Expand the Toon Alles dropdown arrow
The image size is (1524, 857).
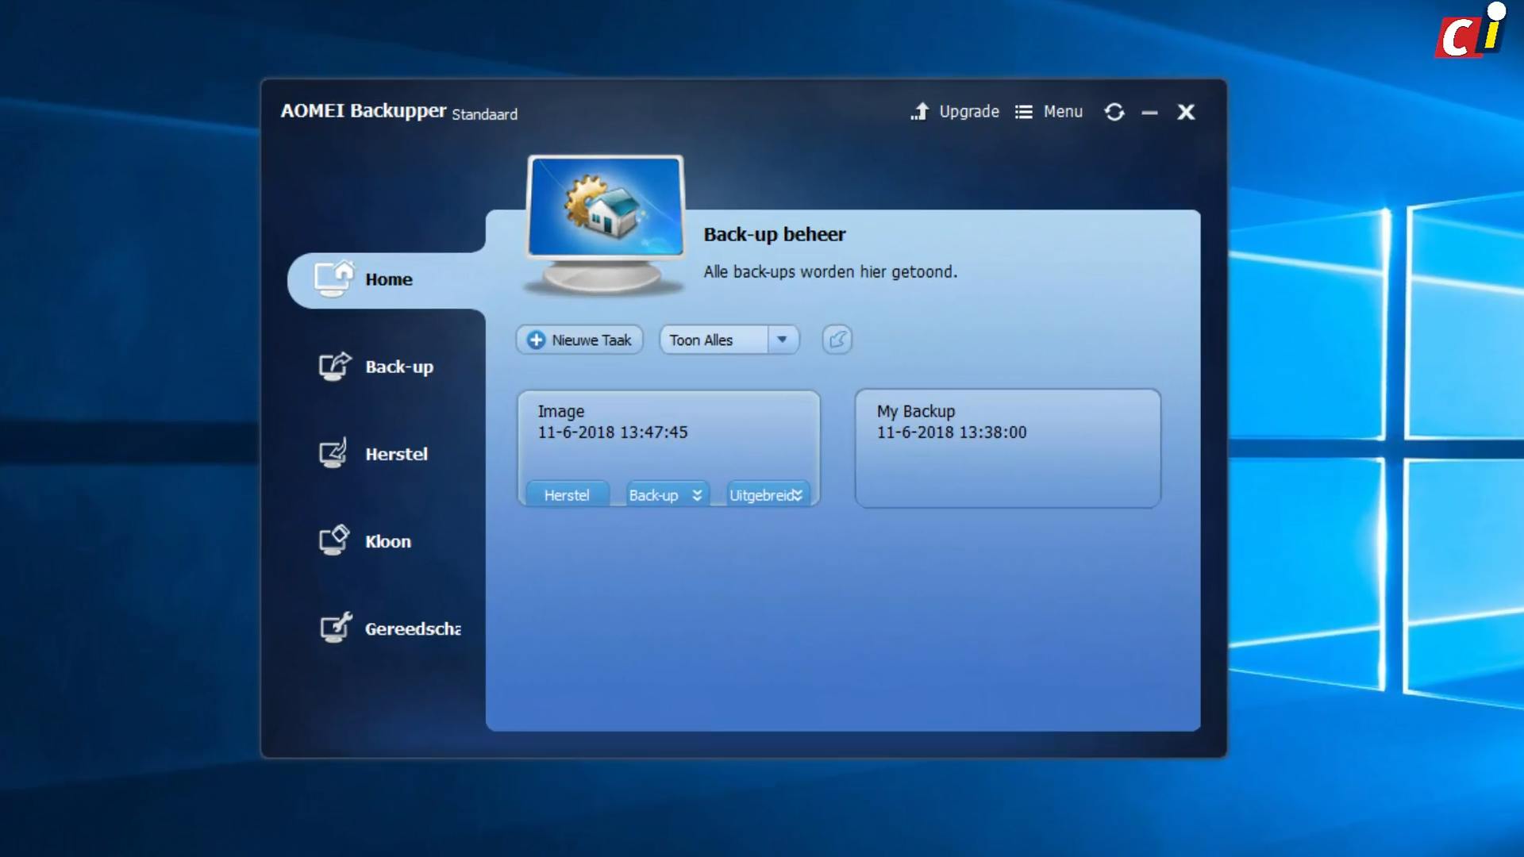click(x=782, y=340)
